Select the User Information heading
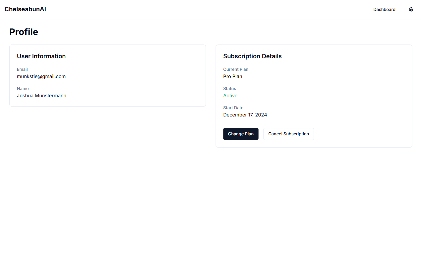 41,56
